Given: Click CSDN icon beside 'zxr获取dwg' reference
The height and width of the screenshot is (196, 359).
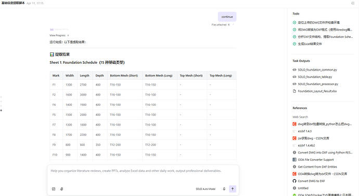Looking at the screenshot, I should point(294,138).
